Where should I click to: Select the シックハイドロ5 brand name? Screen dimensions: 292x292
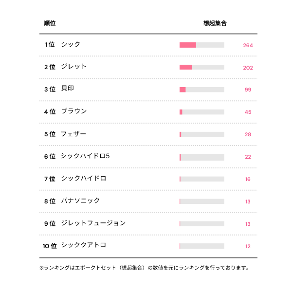point(85,156)
